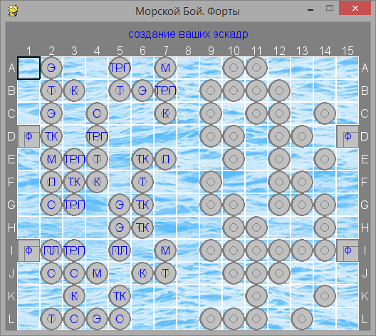Select the blank piece at L13
This screenshot has height=336, width=376.
point(302,319)
